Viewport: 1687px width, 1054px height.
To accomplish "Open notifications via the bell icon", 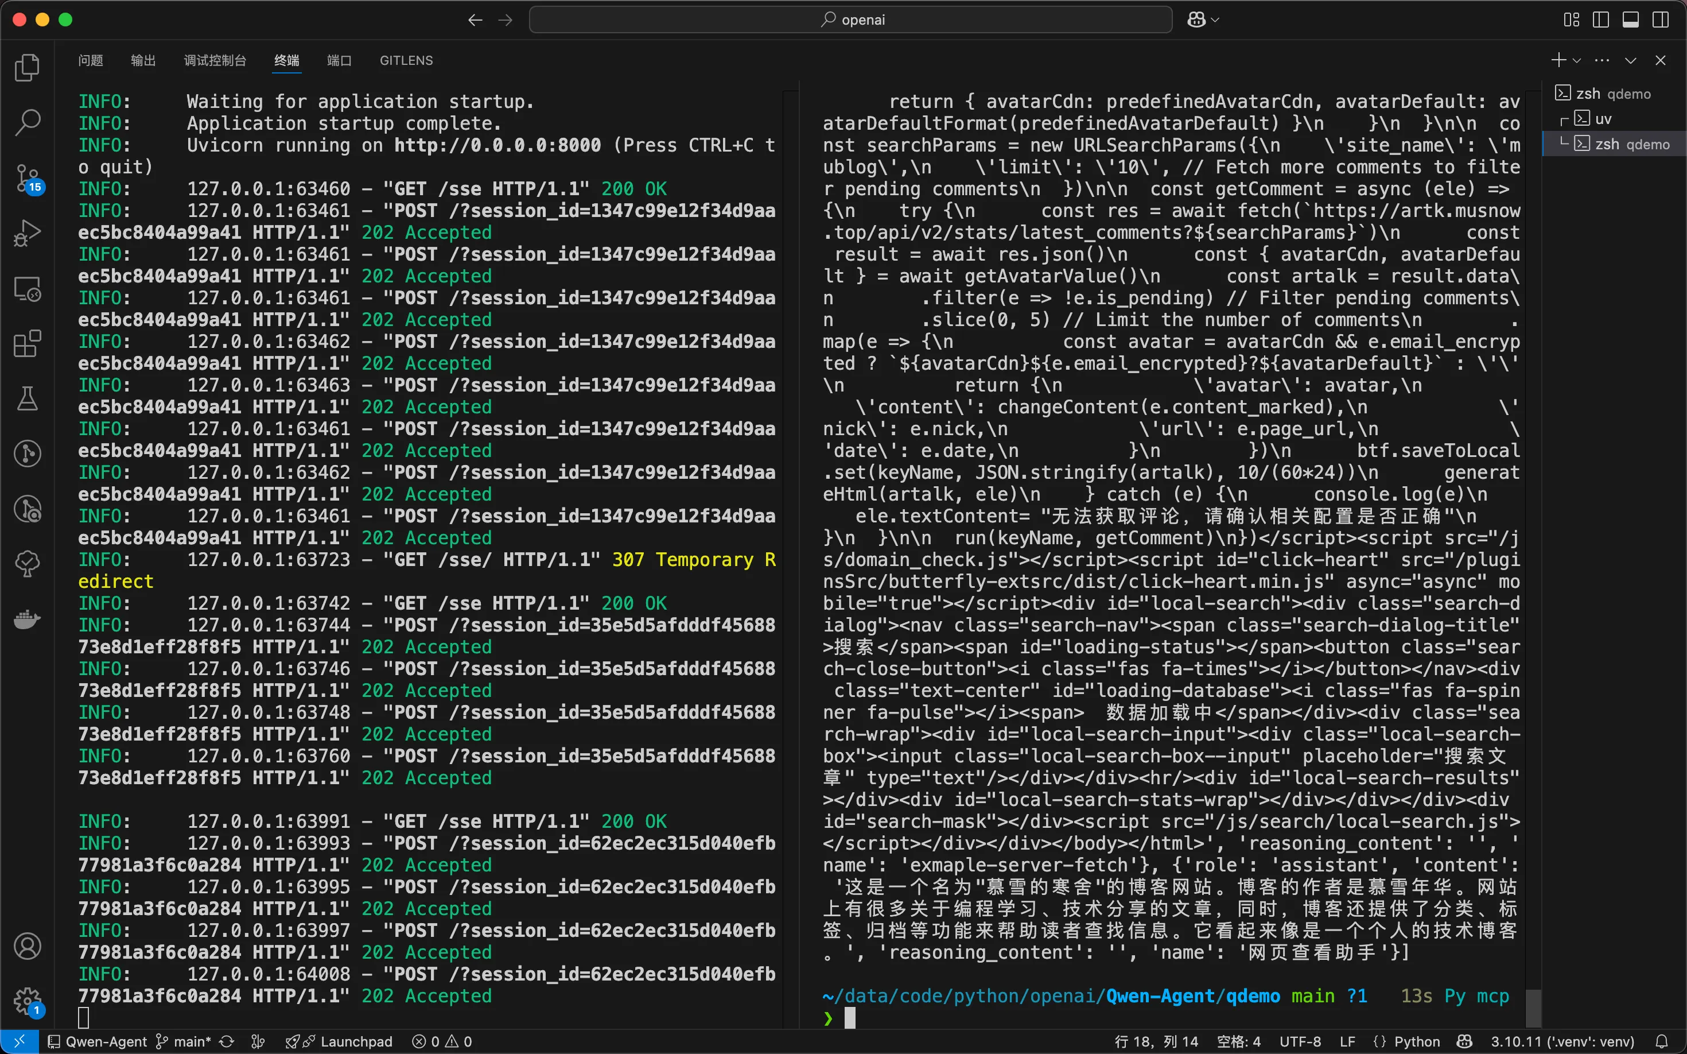I will (1666, 1041).
